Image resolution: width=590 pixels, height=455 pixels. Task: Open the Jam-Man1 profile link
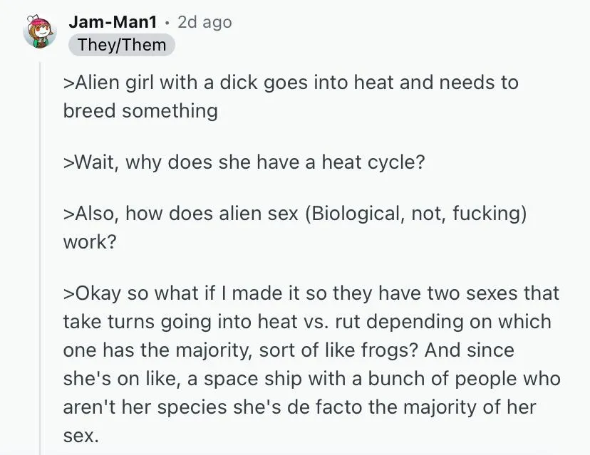[113, 22]
